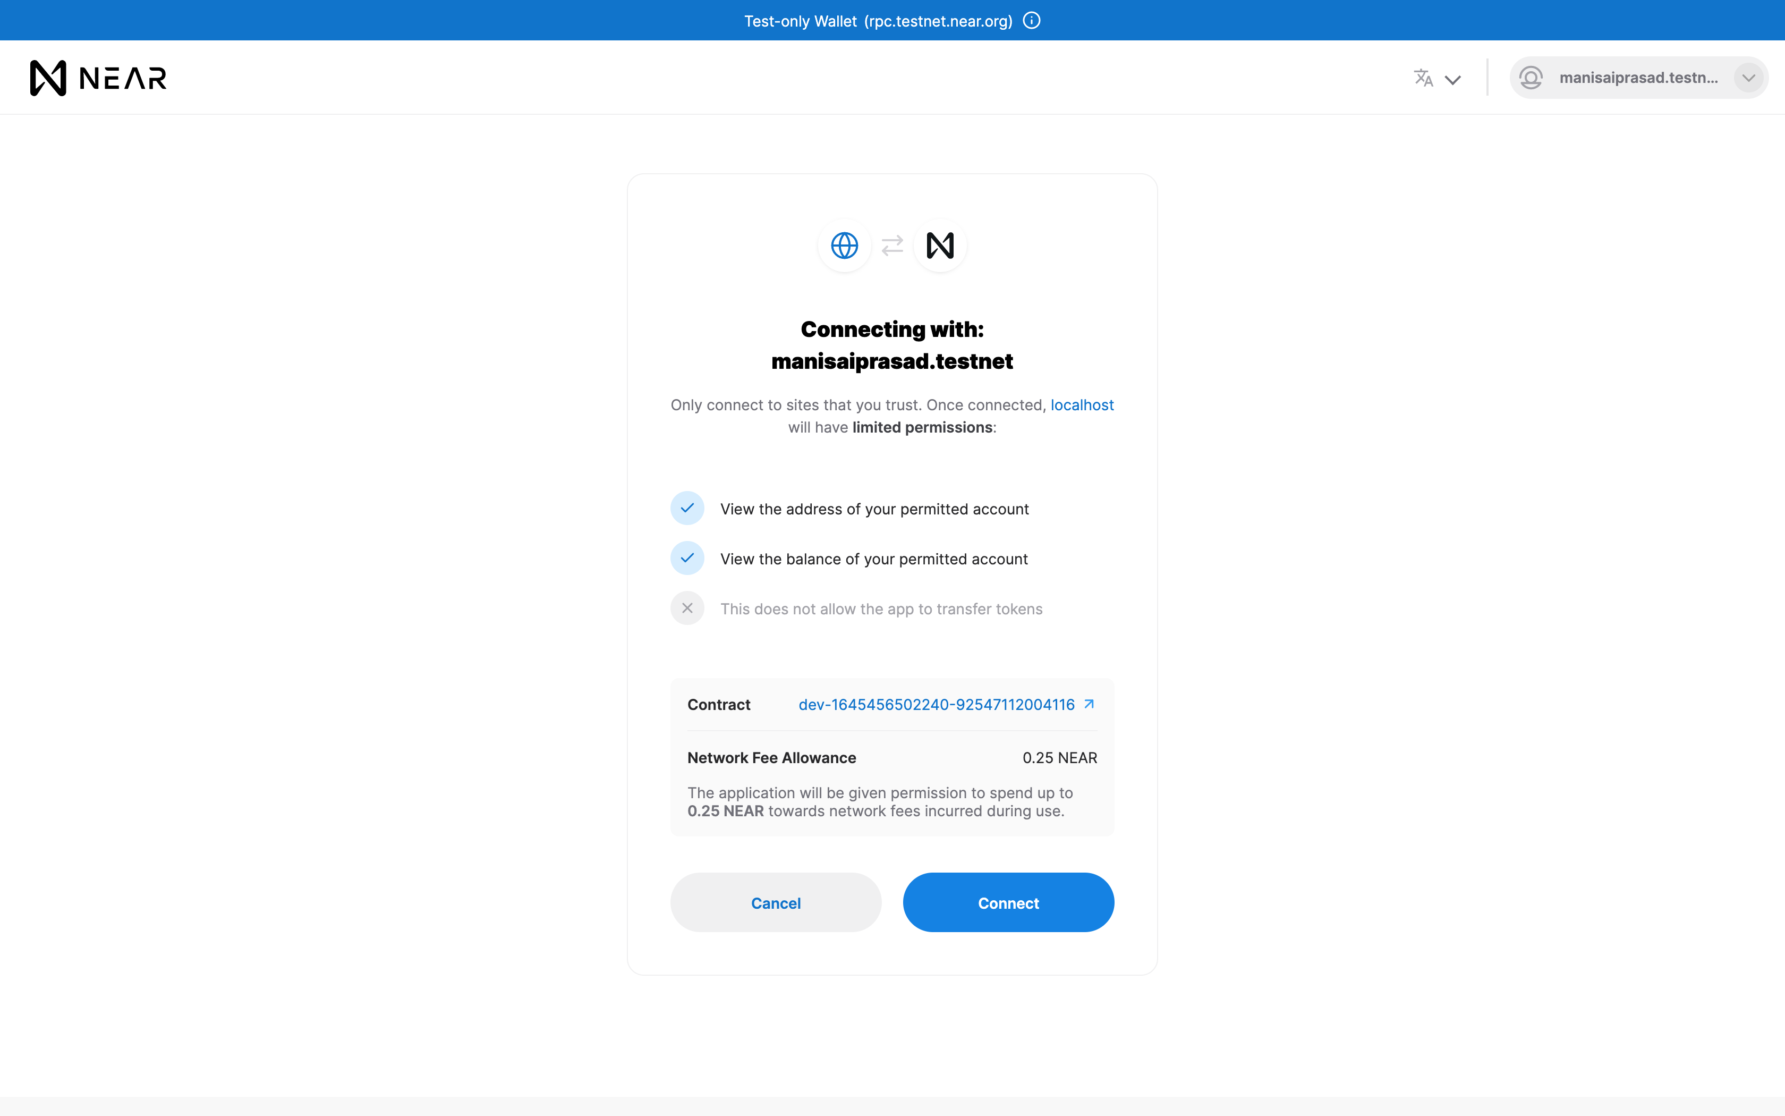Open the manisaiprasad.testnet account dropdown
The width and height of the screenshot is (1785, 1116).
click(1637, 78)
